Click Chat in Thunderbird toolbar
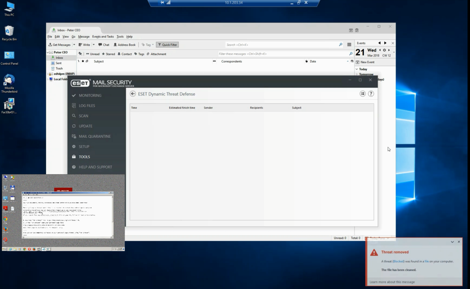The width and height of the screenshot is (470, 289). tap(104, 45)
